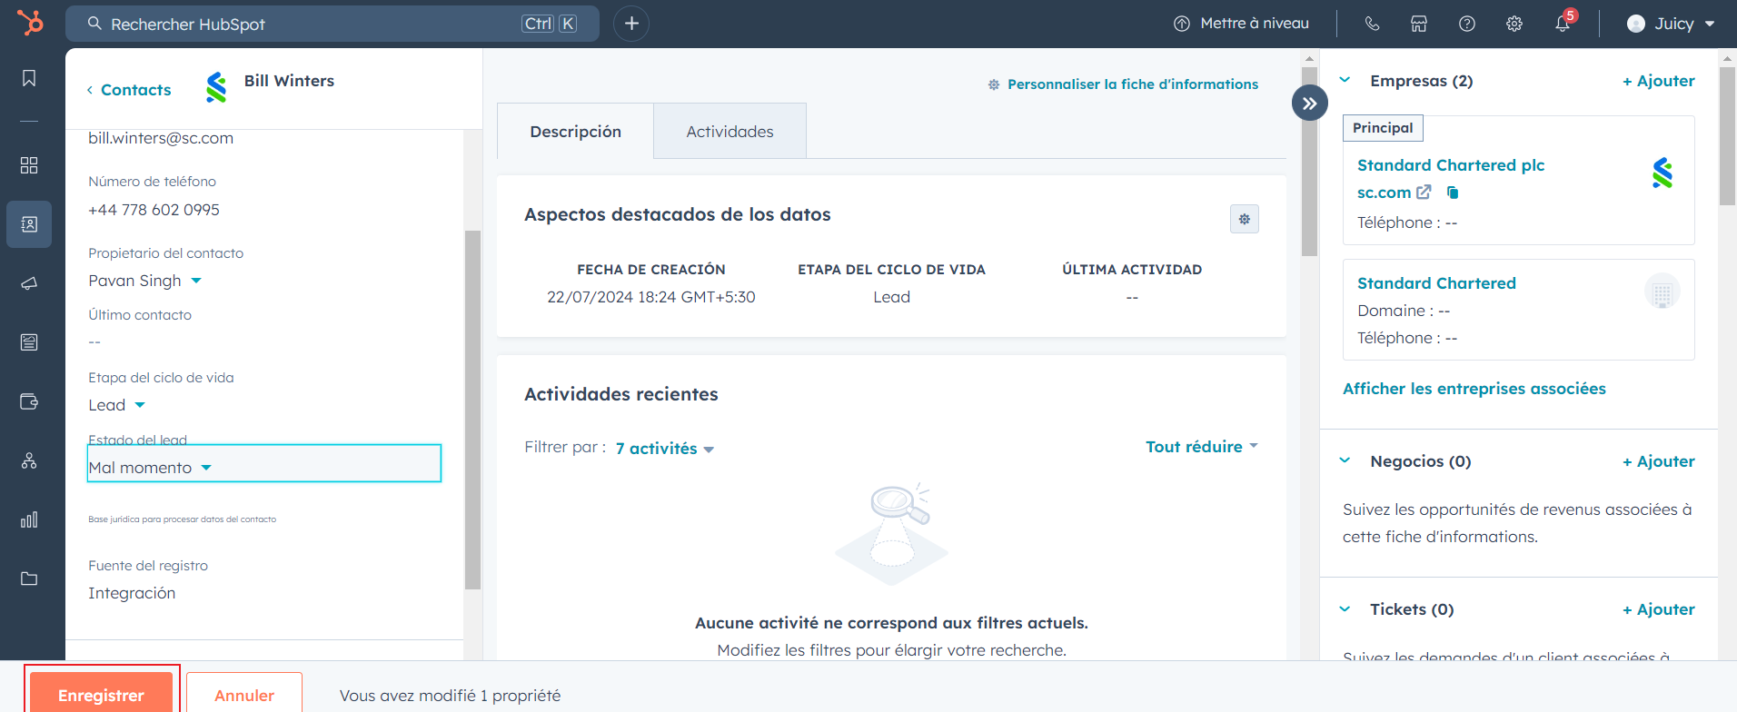Click Bill Winters' company logo avatar
The width and height of the screenshot is (1737, 712).
coord(216,87)
